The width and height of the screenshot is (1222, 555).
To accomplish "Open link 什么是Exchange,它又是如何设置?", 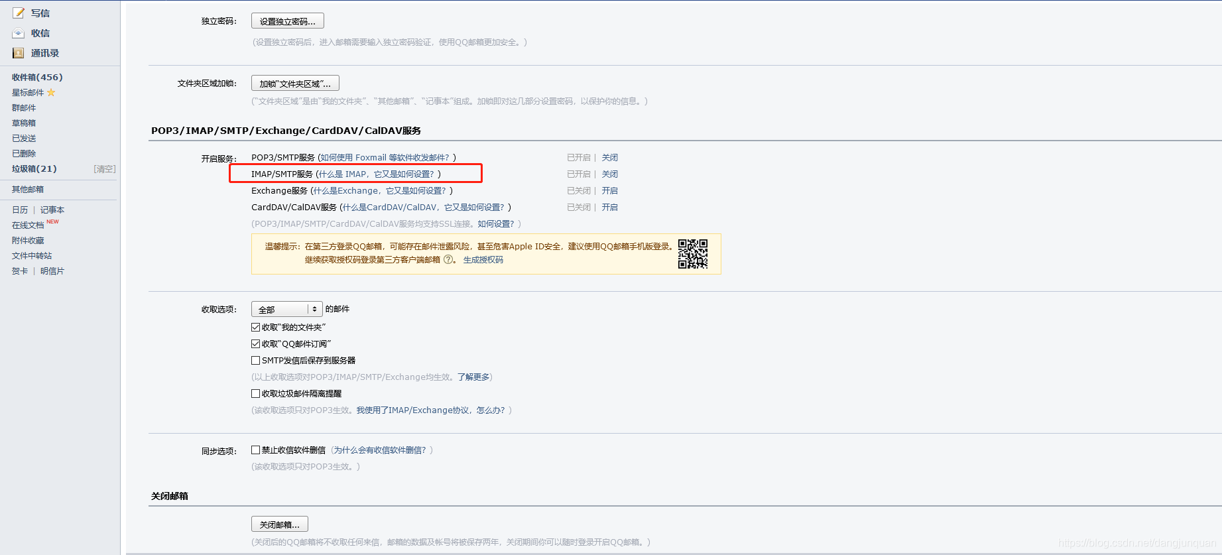I will point(380,191).
